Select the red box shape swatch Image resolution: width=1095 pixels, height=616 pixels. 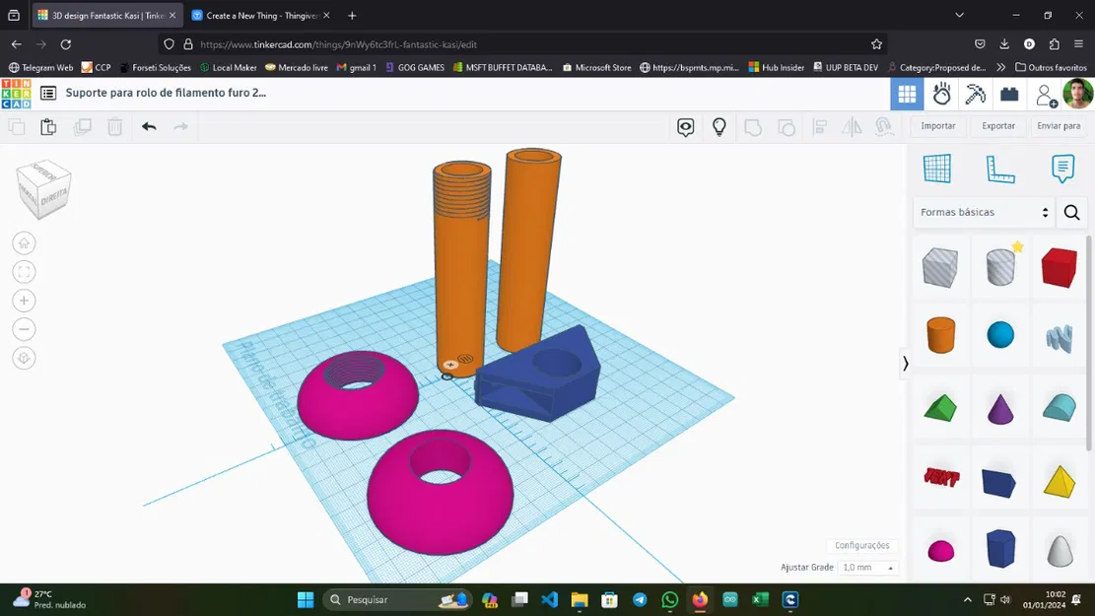[x=1059, y=267]
